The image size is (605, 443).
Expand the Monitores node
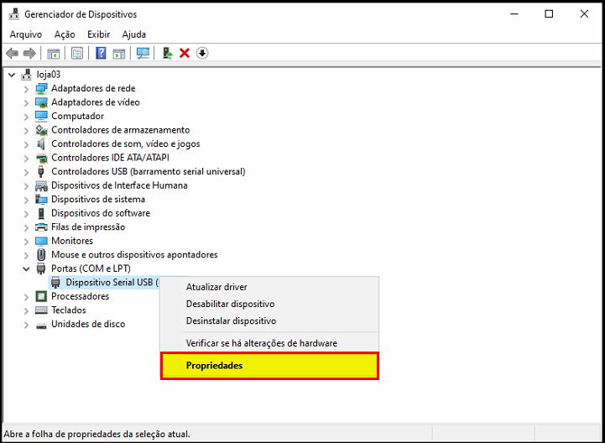[x=26, y=241]
